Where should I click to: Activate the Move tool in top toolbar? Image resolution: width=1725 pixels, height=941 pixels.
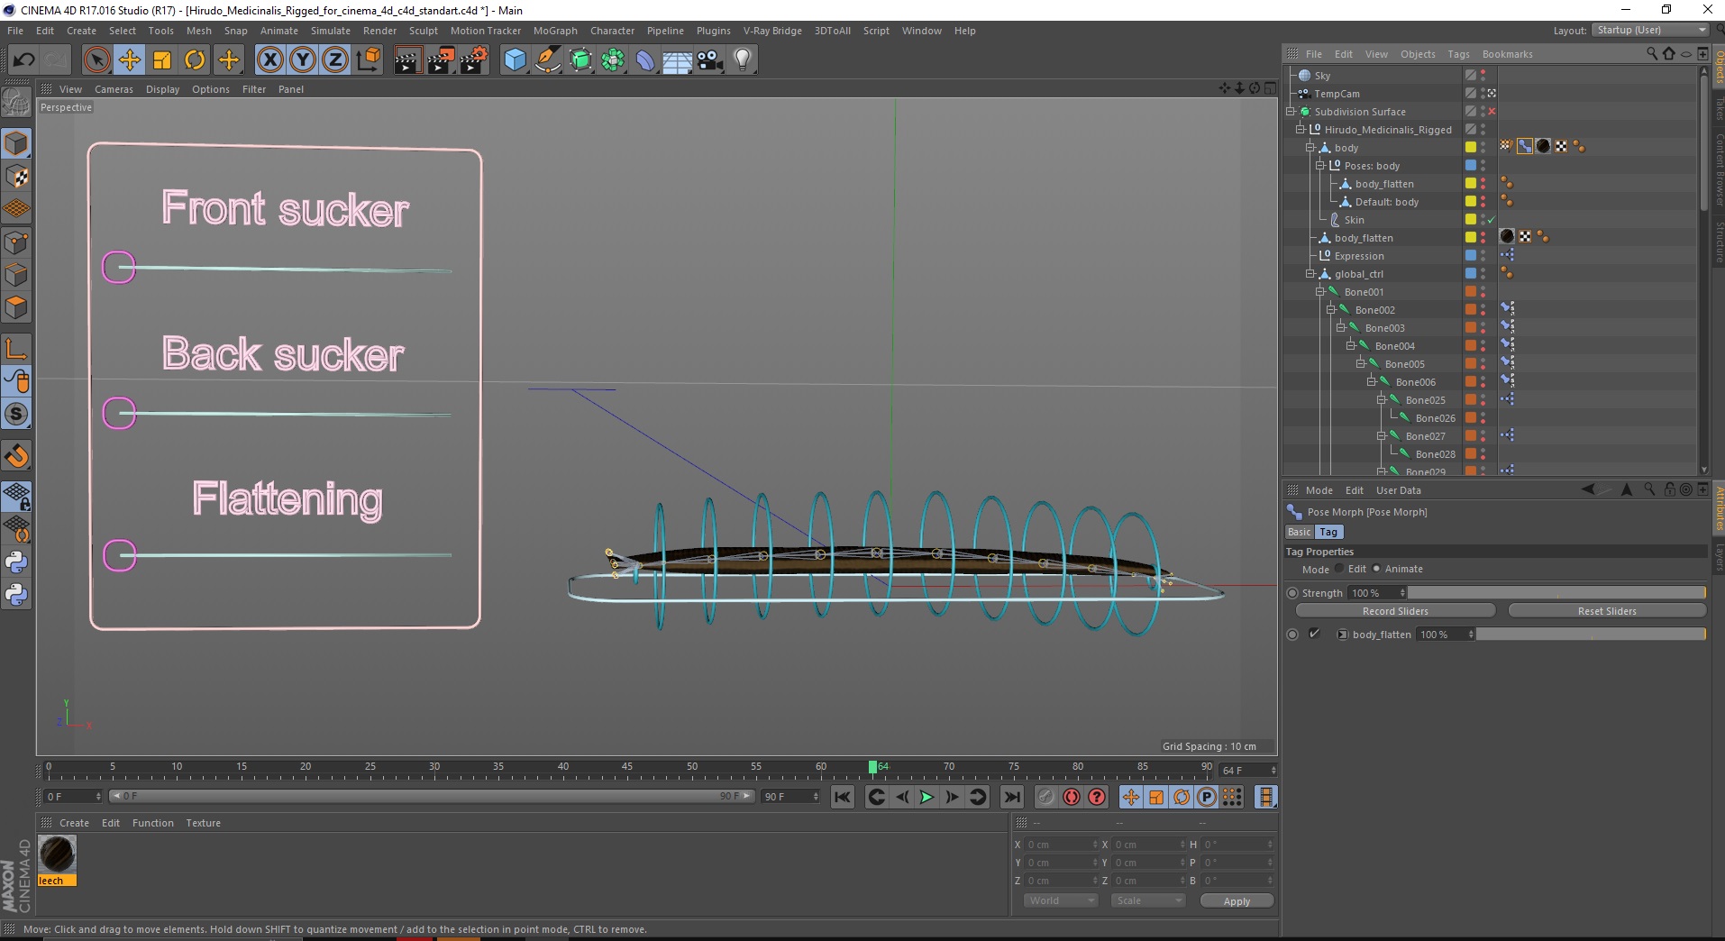pyautogui.click(x=129, y=60)
